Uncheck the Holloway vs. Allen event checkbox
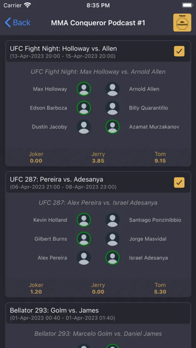 click(x=179, y=51)
